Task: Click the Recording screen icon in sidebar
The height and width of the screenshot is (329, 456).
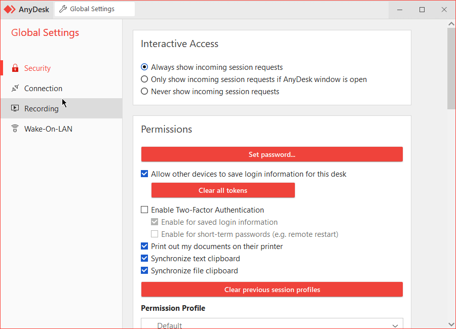Action: [x=15, y=108]
